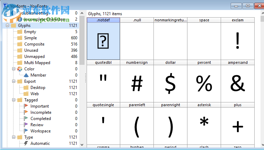Click the blue Workspace flag icon
Viewport: 264px width, 150px height.
pos(26,131)
